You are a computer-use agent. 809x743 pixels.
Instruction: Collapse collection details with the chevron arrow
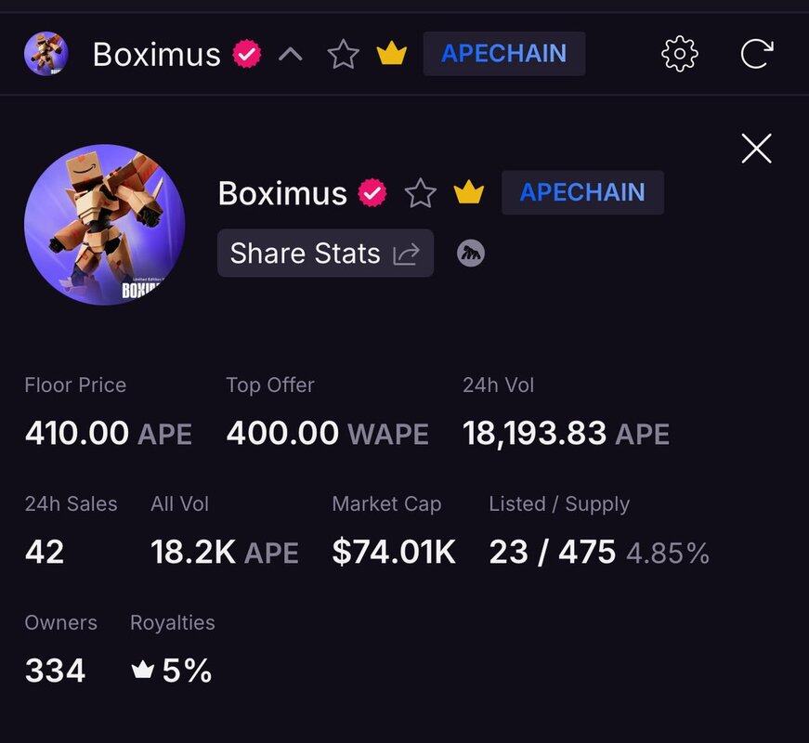[x=291, y=55]
